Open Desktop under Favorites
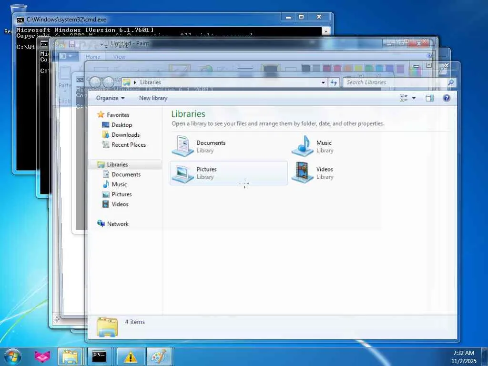 point(122,125)
